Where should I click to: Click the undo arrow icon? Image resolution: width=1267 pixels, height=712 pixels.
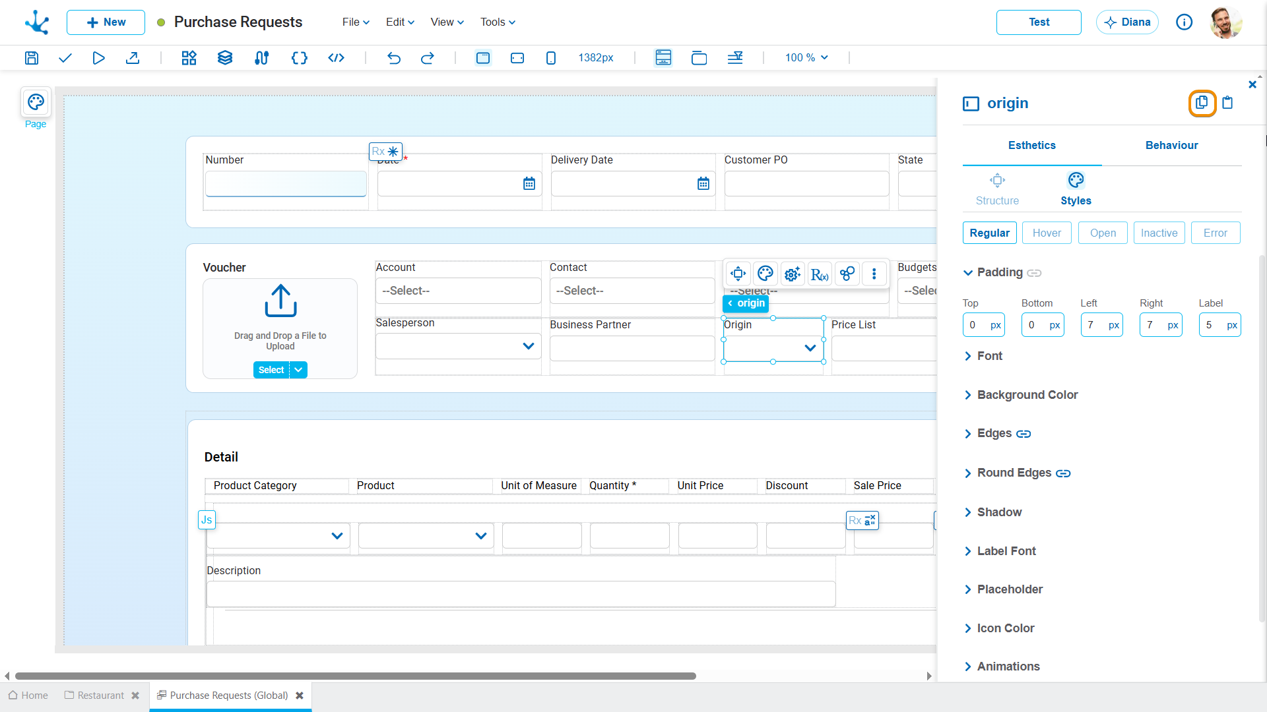click(394, 58)
